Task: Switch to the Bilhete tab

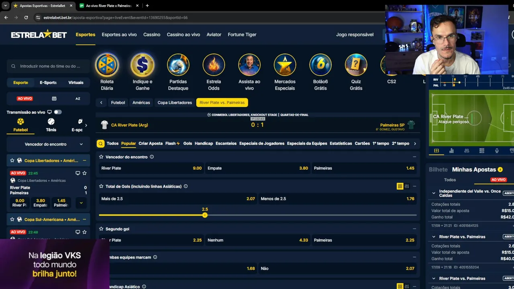Action: pos(438,170)
